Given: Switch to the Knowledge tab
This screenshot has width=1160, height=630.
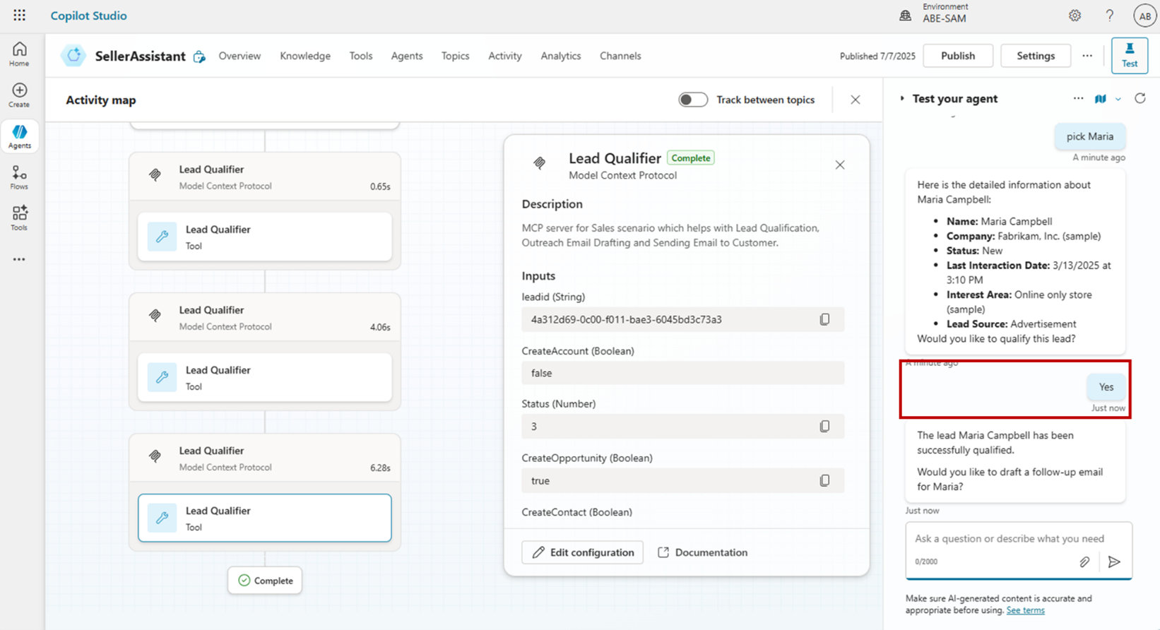Looking at the screenshot, I should click(304, 56).
